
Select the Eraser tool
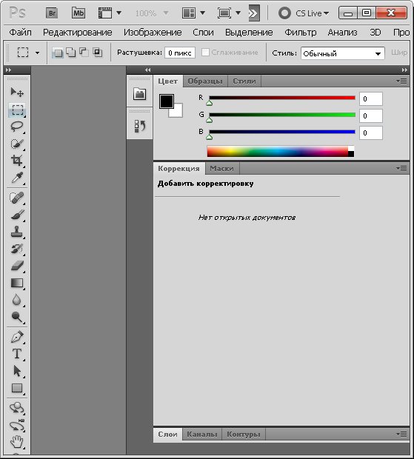17,266
